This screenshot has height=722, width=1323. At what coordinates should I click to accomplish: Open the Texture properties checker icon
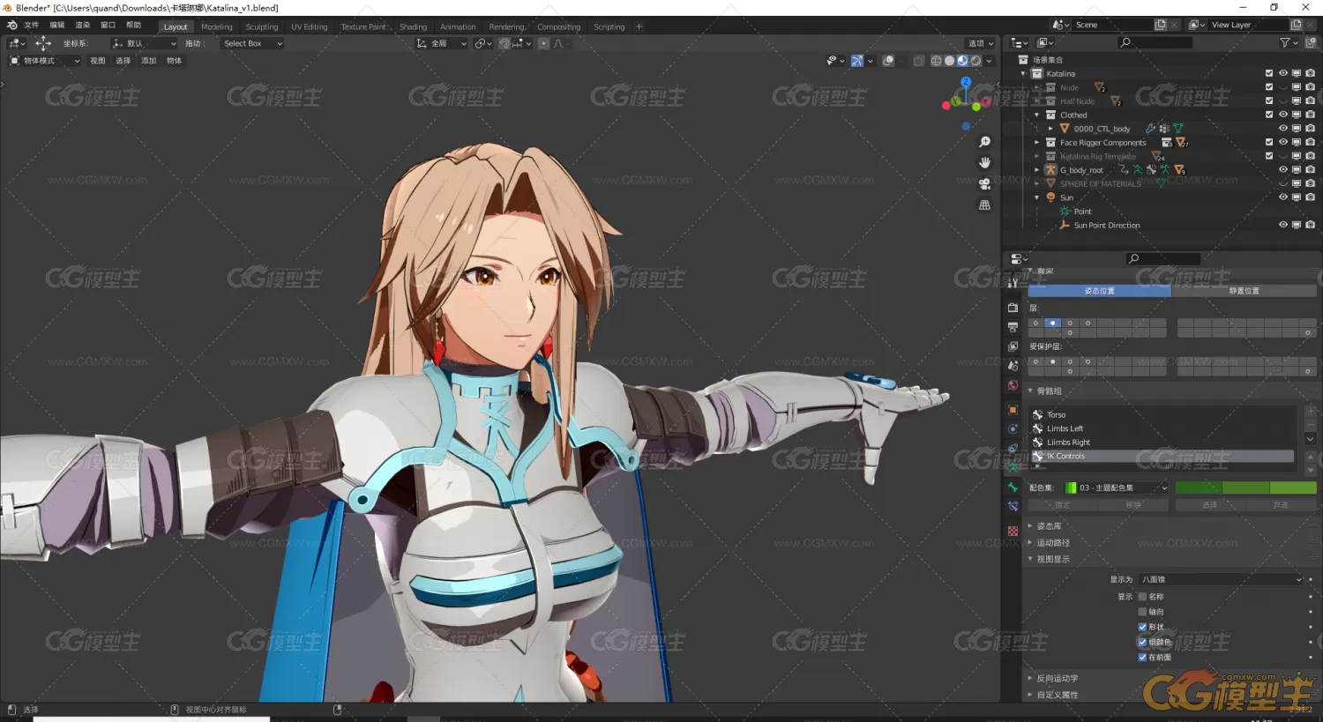click(1013, 531)
